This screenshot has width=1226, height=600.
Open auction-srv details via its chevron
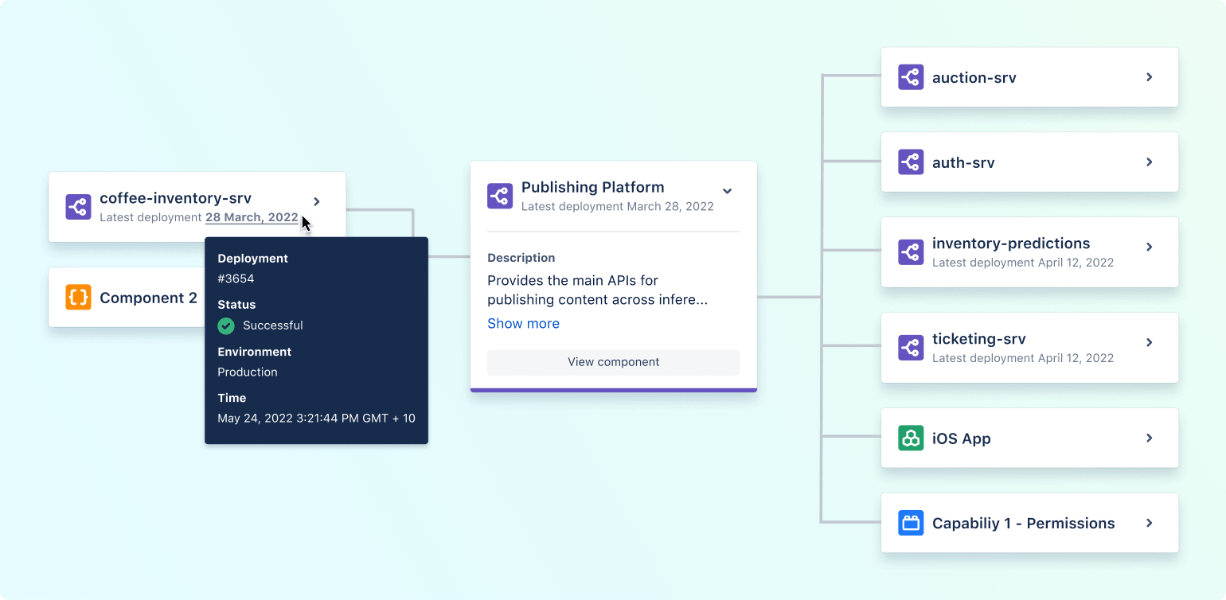1149,77
